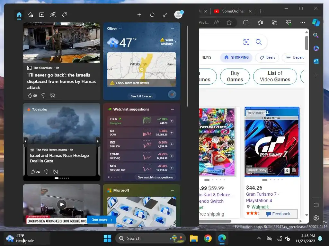329x246 pixels.
Task: Click the See full forecast button
Action: tap(142, 96)
